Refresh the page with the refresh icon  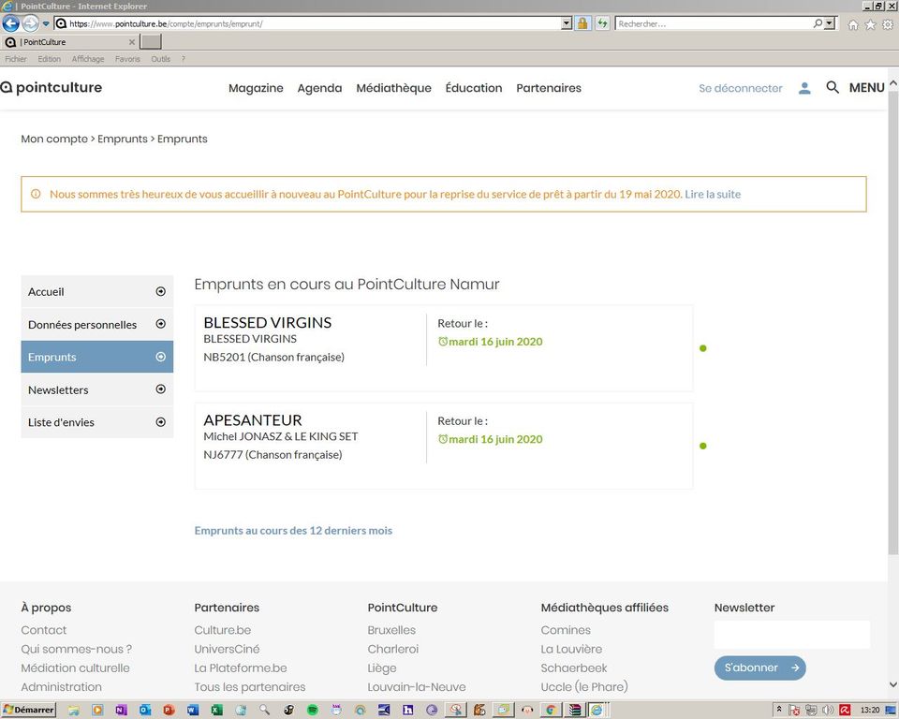(x=602, y=23)
